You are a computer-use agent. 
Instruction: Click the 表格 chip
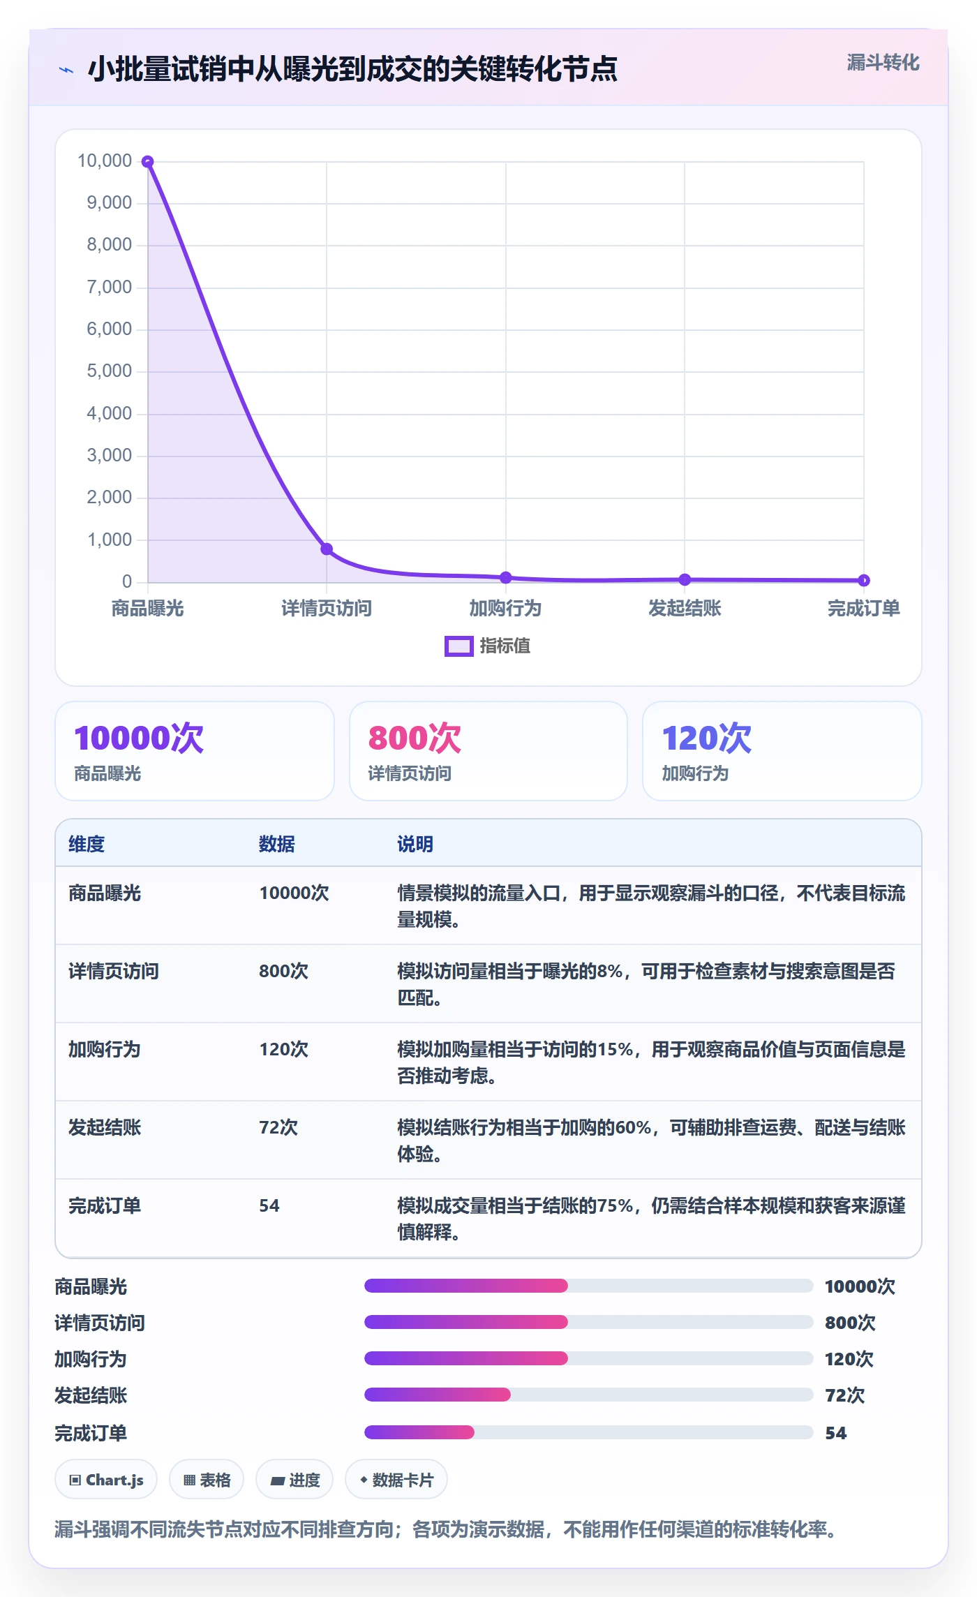(x=207, y=1480)
